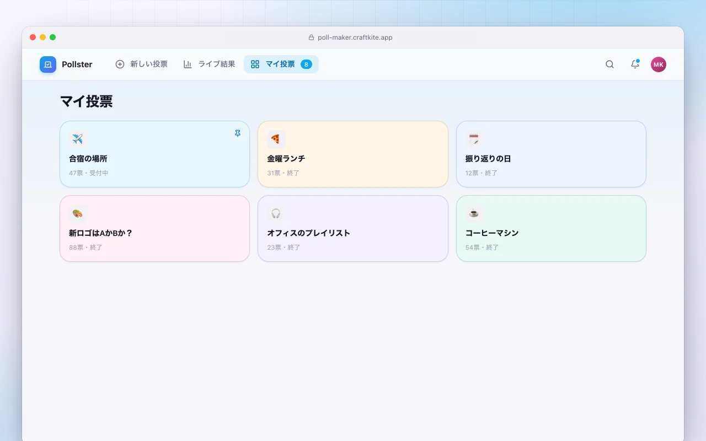Click the 54票・終了 status text
Screen dimensions: 706x441
482,248
